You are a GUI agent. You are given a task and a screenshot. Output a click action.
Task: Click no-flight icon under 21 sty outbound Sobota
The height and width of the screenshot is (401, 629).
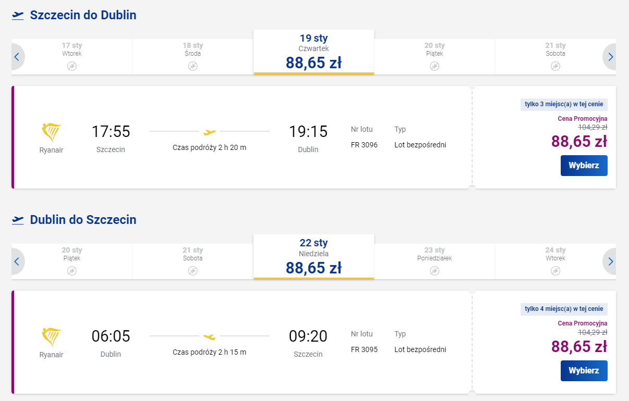point(556,66)
